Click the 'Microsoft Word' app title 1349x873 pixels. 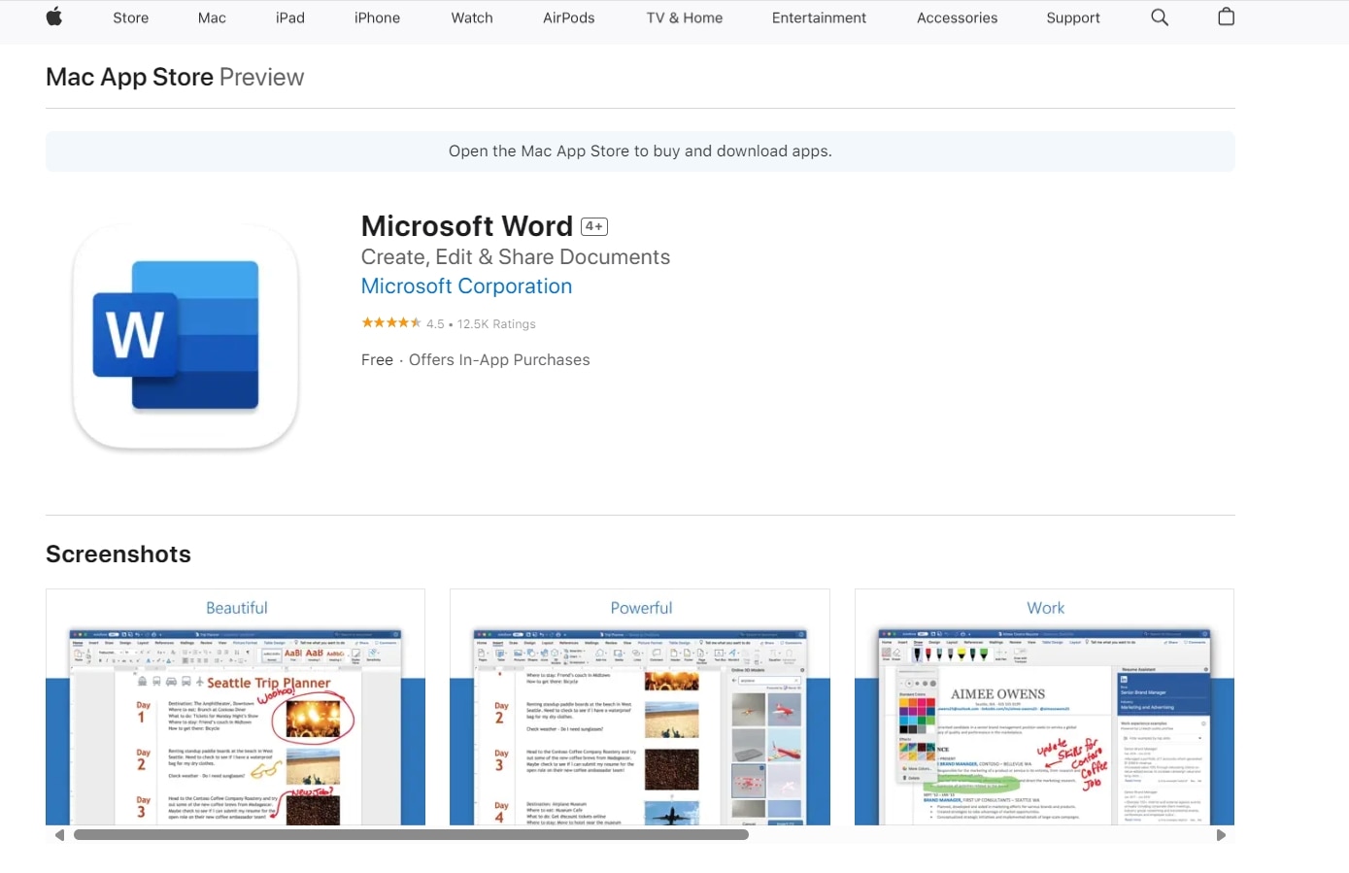tap(467, 226)
